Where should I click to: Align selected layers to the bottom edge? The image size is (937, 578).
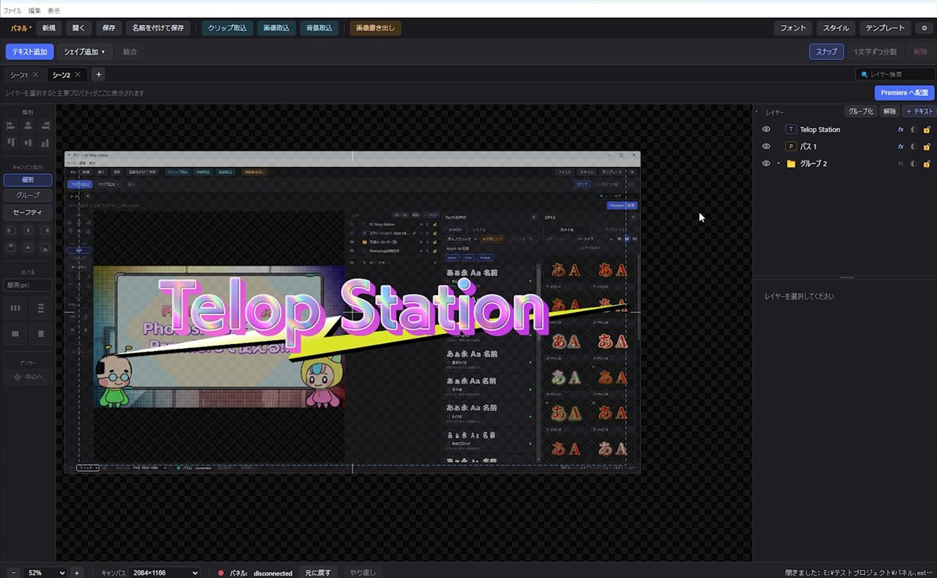[45, 143]
